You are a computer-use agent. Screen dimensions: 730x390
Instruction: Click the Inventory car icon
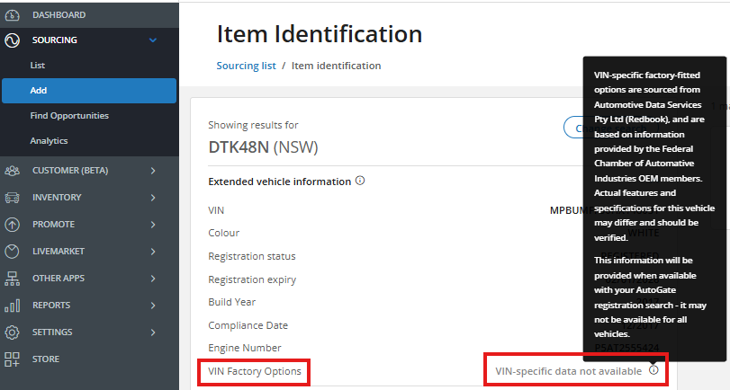point(13,197)
